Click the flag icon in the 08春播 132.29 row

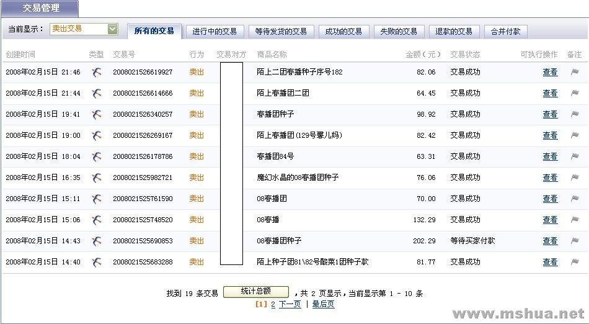575,220
